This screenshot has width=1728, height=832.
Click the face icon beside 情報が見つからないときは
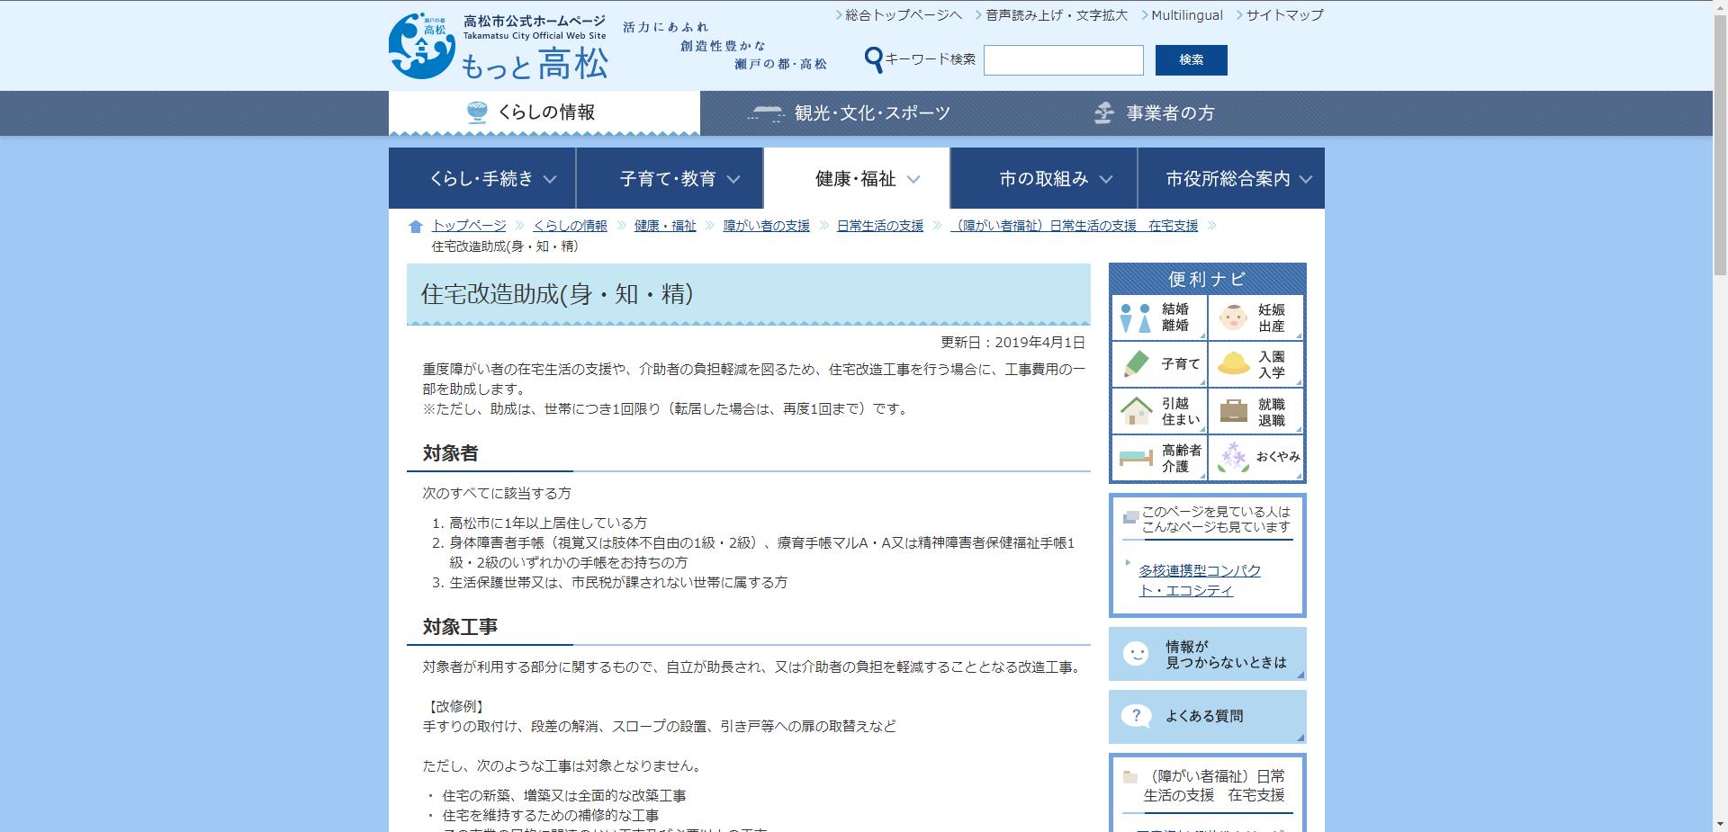click(x=1136, y=654)
